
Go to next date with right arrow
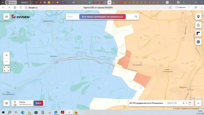click(187, 103)
